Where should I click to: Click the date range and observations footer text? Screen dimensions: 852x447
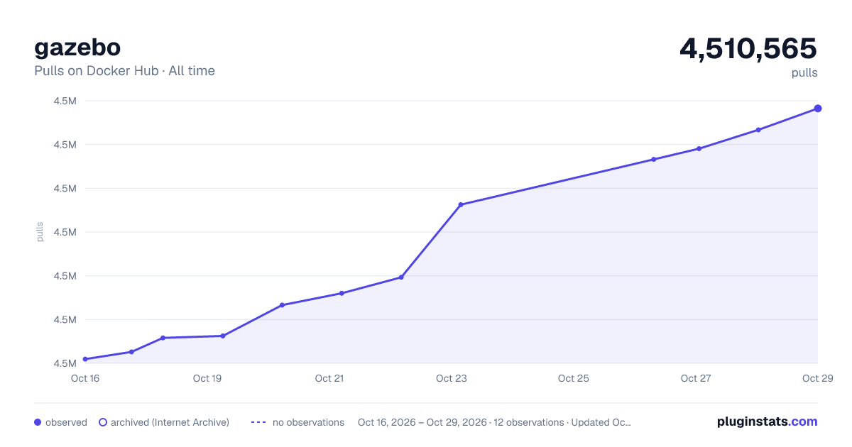(494, 422)
